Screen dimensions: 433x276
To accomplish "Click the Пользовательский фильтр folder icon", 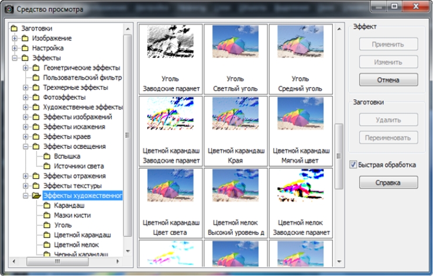I will tap(36, 77).
